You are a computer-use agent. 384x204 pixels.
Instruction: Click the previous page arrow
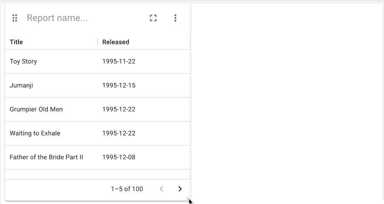(x=161, y=189)
